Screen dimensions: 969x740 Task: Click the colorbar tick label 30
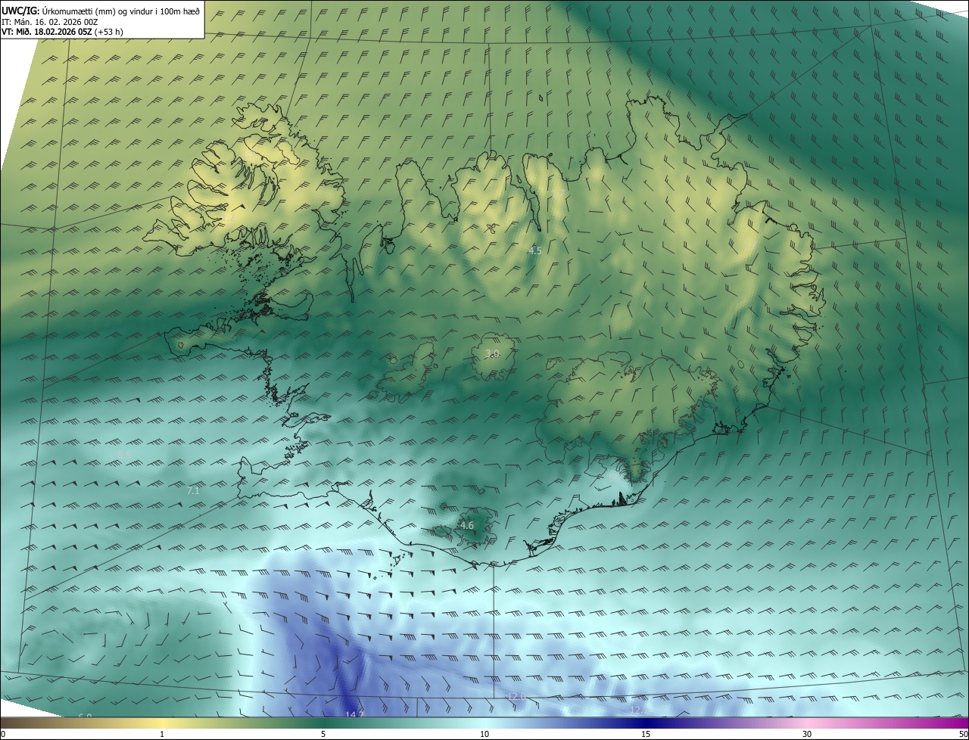click(807, 734)
